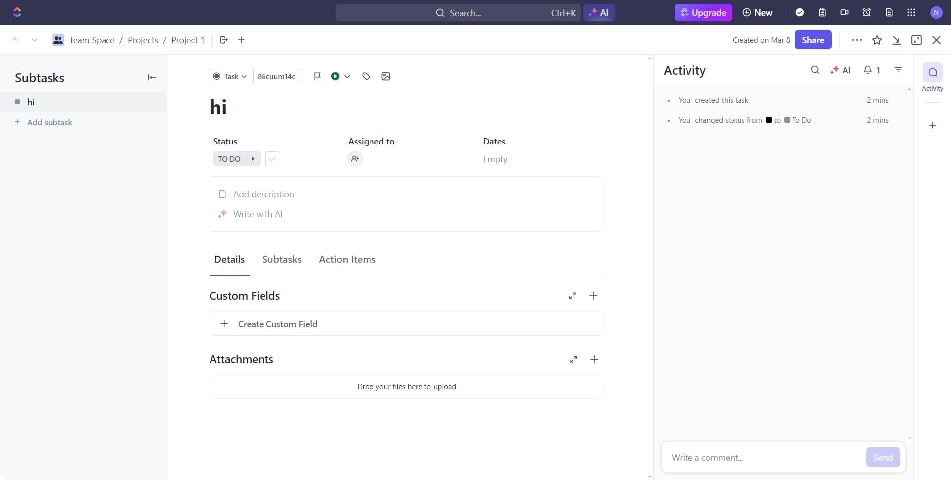Set task priority with the flag icon
Screen dimensions: 951x480
pyautogui.click(x=317, y=76)
